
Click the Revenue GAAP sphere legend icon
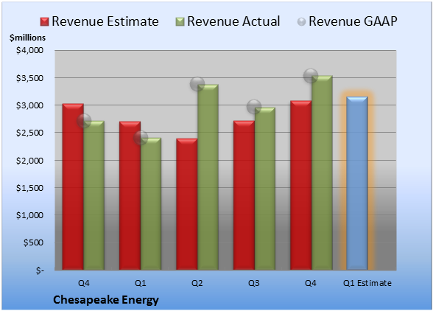coord(302,21)
